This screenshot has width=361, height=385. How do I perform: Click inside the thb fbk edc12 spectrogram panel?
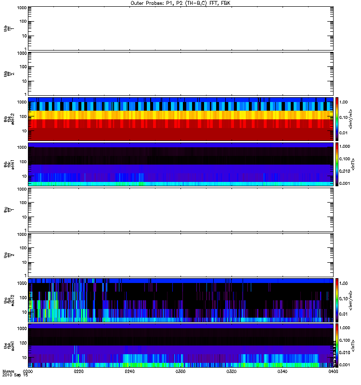(180, 119)
